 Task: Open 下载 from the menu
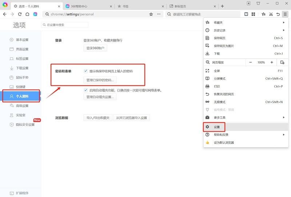pos(246,53)
